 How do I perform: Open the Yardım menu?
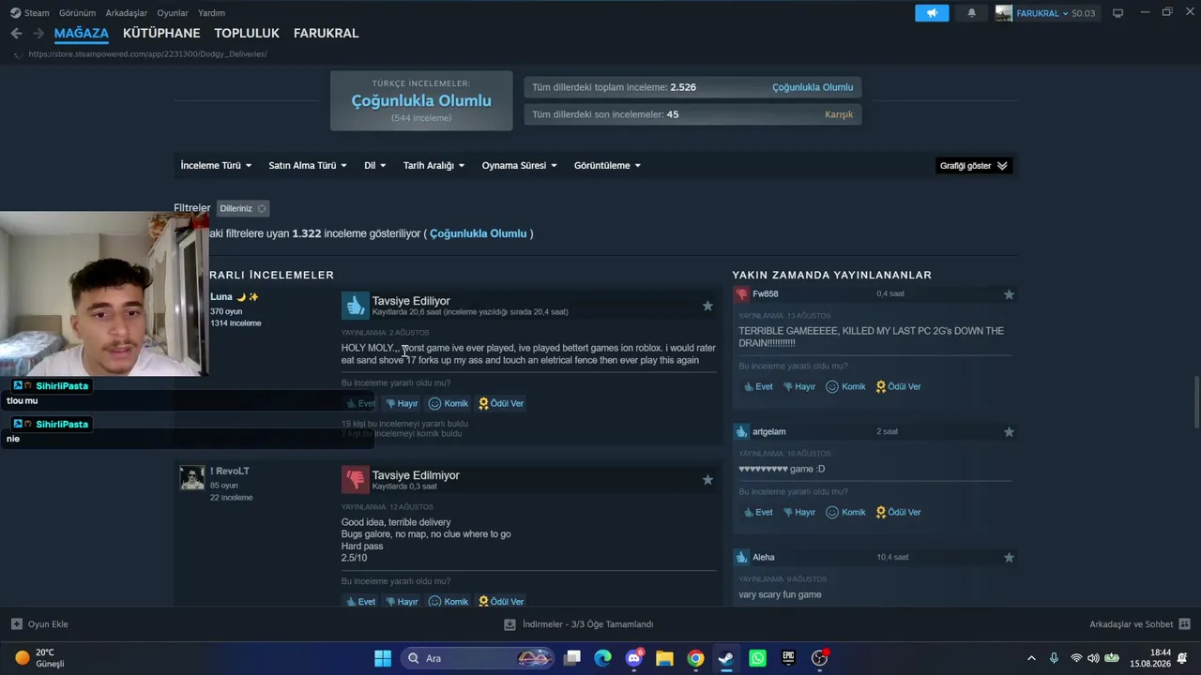click(x=211, y=13)
